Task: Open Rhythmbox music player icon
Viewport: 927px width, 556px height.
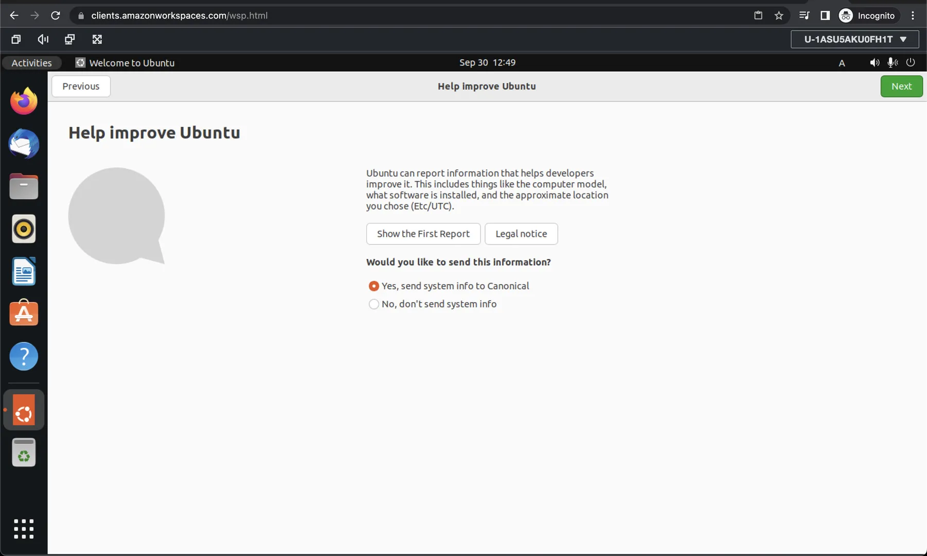Action: tap(24, 229)
